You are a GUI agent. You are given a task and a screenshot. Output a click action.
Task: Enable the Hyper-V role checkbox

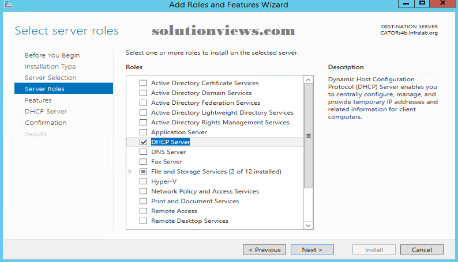coord(143,181)
